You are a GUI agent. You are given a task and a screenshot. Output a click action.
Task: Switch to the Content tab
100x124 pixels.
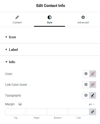coord(17,20)
